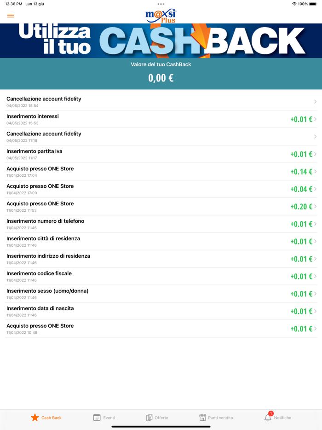Open Inserimento indirizzo di residenza entry
Viewport: 322px width, 430px height.
coord(161,259)
